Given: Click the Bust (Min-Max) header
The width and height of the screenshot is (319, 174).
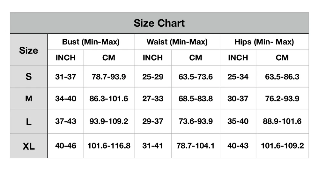Looking at the screenshot, I should (x=91, y=42).
